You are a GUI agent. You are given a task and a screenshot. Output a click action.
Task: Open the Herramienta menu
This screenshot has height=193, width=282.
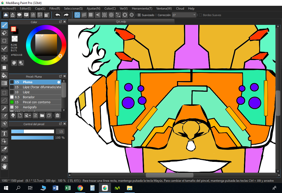tap(142, 9)
